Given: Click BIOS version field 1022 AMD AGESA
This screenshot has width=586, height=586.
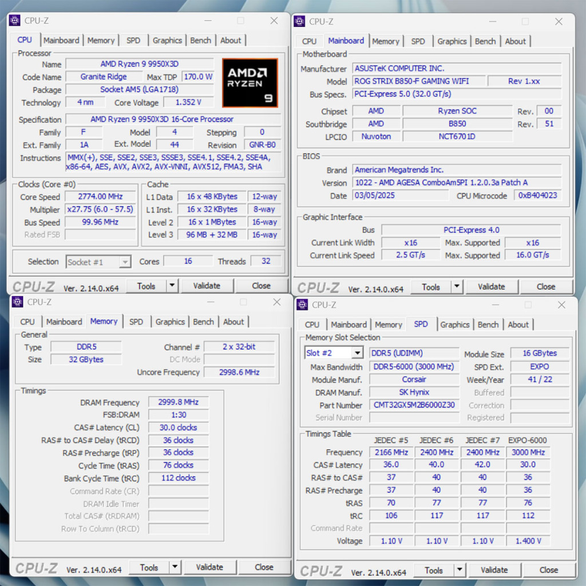Looking at the screenshot, I should [457, 183].
